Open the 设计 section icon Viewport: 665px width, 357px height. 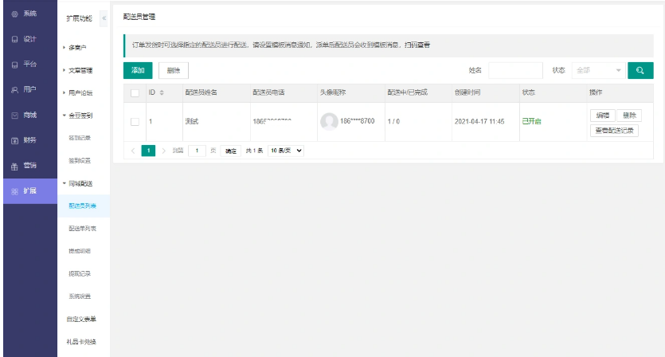click(x=16, y=39)
